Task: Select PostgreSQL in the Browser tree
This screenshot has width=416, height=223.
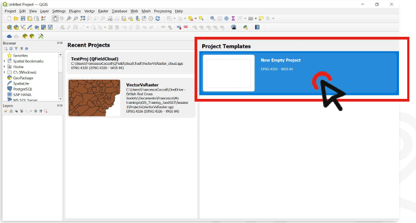Action: (23, 89)
